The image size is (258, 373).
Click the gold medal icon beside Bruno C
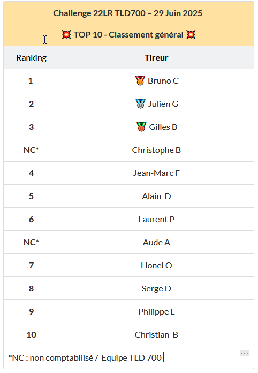click(140, 81)
